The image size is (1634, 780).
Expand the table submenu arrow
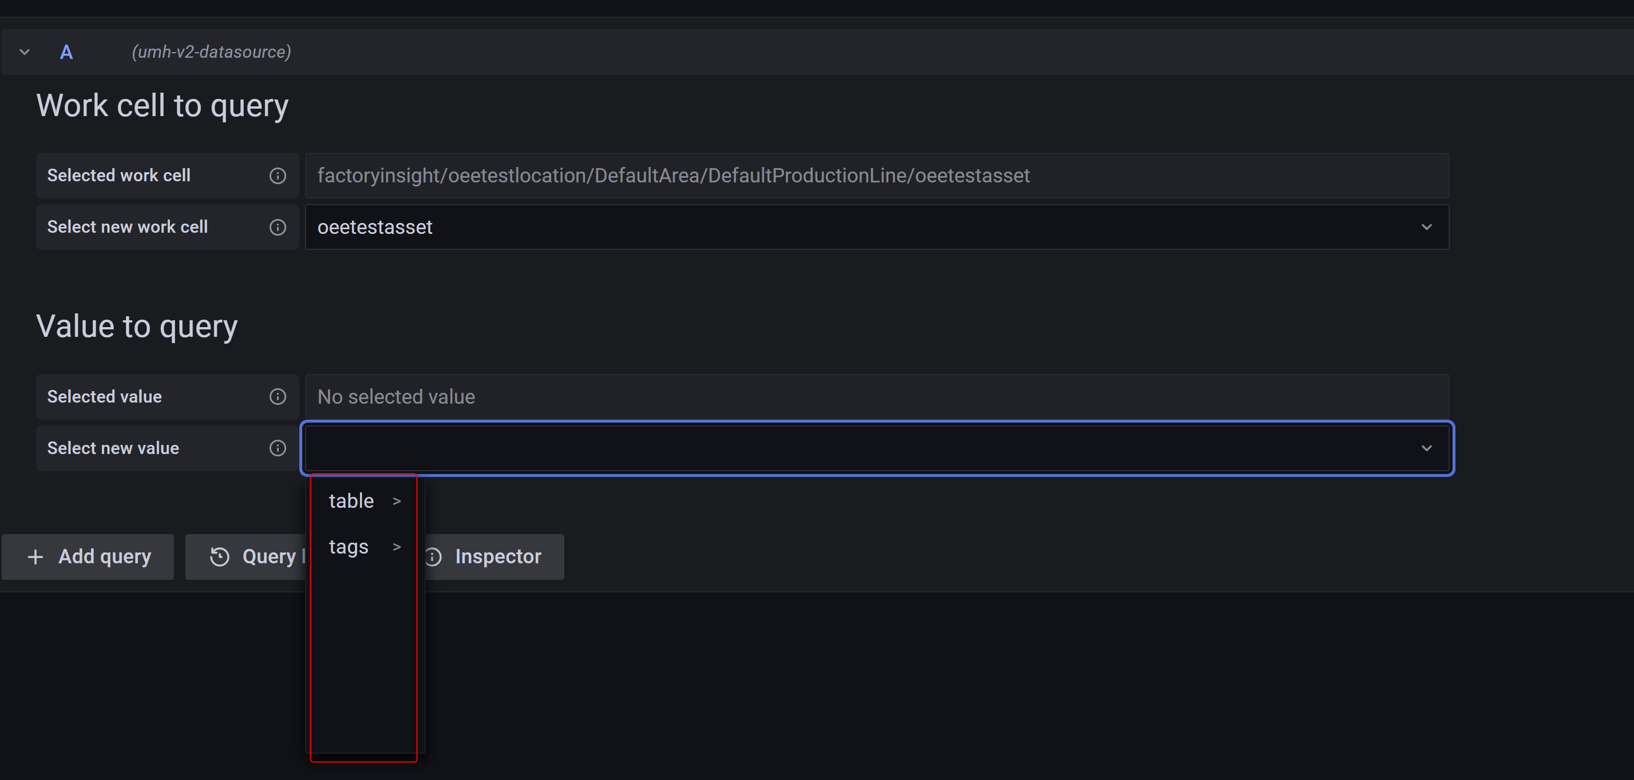pos(397,501)
